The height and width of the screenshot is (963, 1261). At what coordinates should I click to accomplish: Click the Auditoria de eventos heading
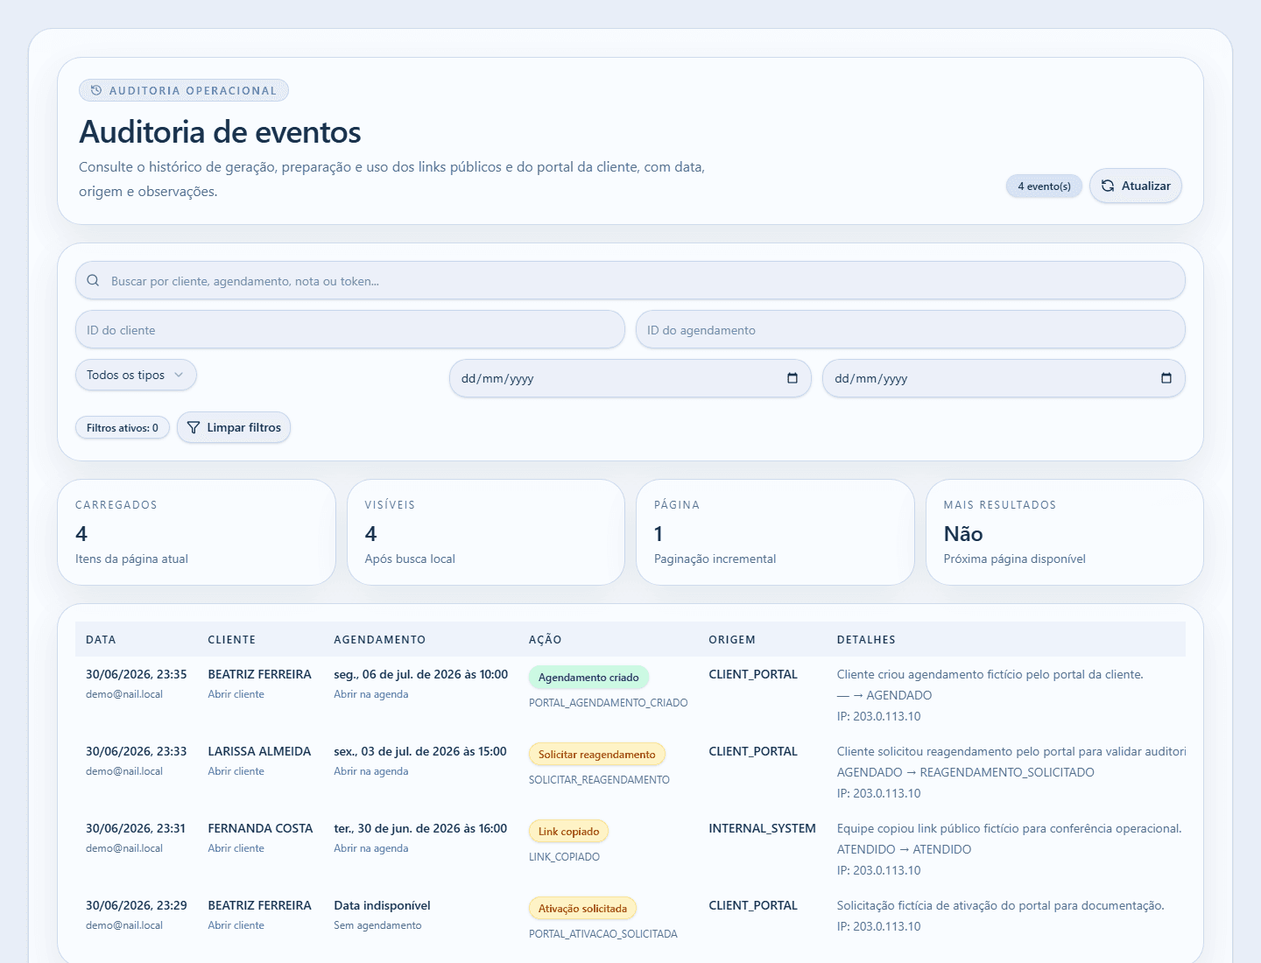pyautogui.click(x=220, y=132)
